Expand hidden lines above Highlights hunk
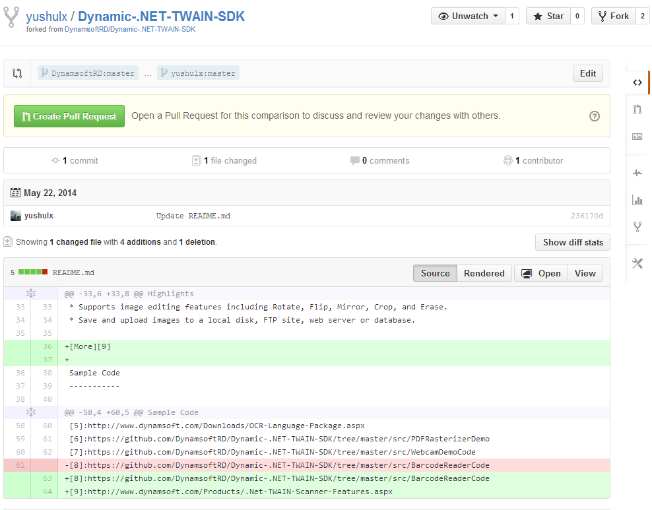This screenshot has width=652, height=510. (30, 294)
